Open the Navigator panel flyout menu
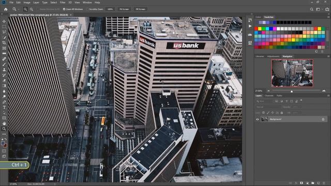331x186 pixels. coord(328,56)
